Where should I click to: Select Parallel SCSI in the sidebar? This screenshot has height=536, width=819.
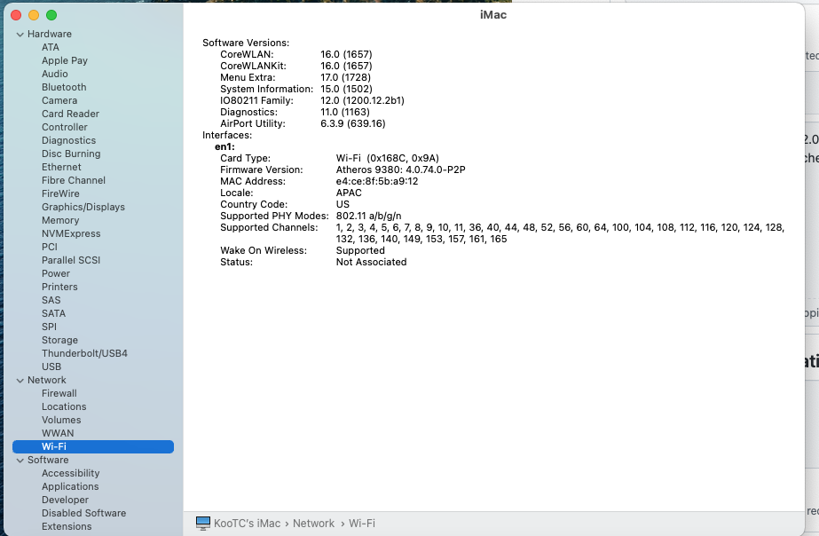(71, 260)
